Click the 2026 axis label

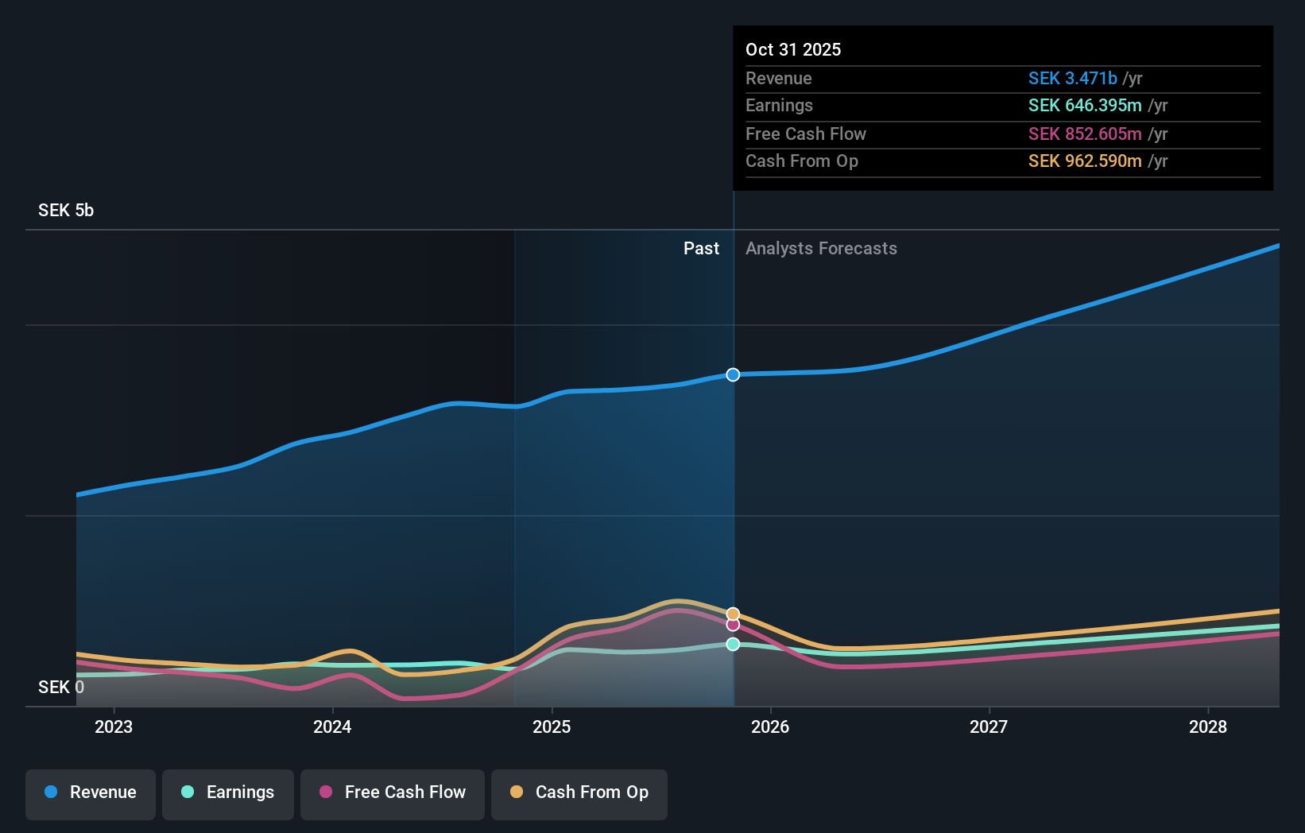[770, 726]
